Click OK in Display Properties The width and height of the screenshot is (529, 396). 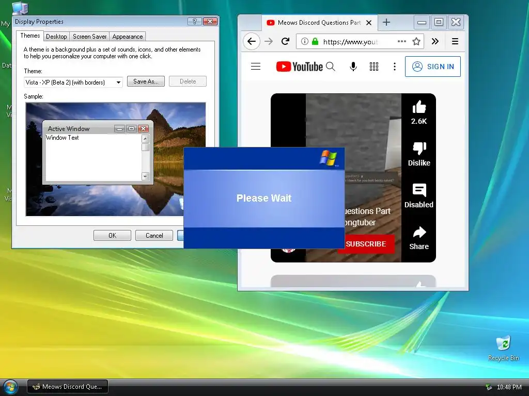coord(112,235)
